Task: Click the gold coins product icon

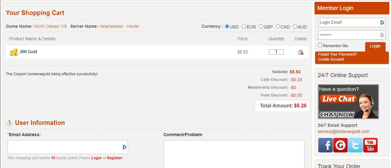Action: pyautogui.click(x=14, y=52)
